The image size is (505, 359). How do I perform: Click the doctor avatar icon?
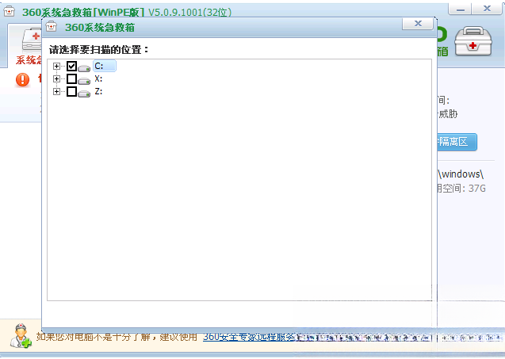coord(21,336)
